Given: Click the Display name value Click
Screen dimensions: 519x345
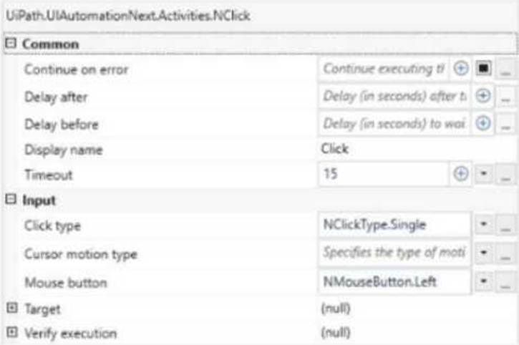Looking at the screenshot, I should click(x=334, y=149).
